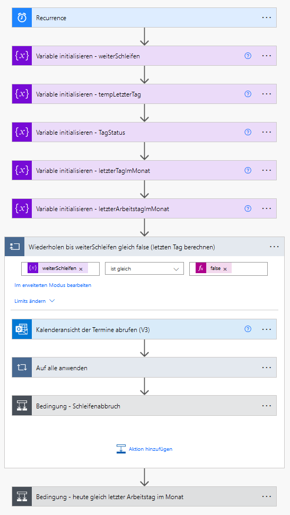Open help for letzterTagImMonat variable step
This screenshot has height=515, width=290.
[x=248, y=170]
